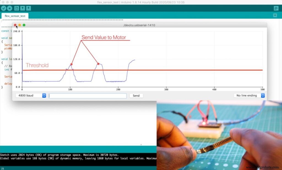Image resolution: width=282 pixels, height=170 pixels.
Task: Switch to the flex_sensor_test tab
Action: [x=15, y=16]
